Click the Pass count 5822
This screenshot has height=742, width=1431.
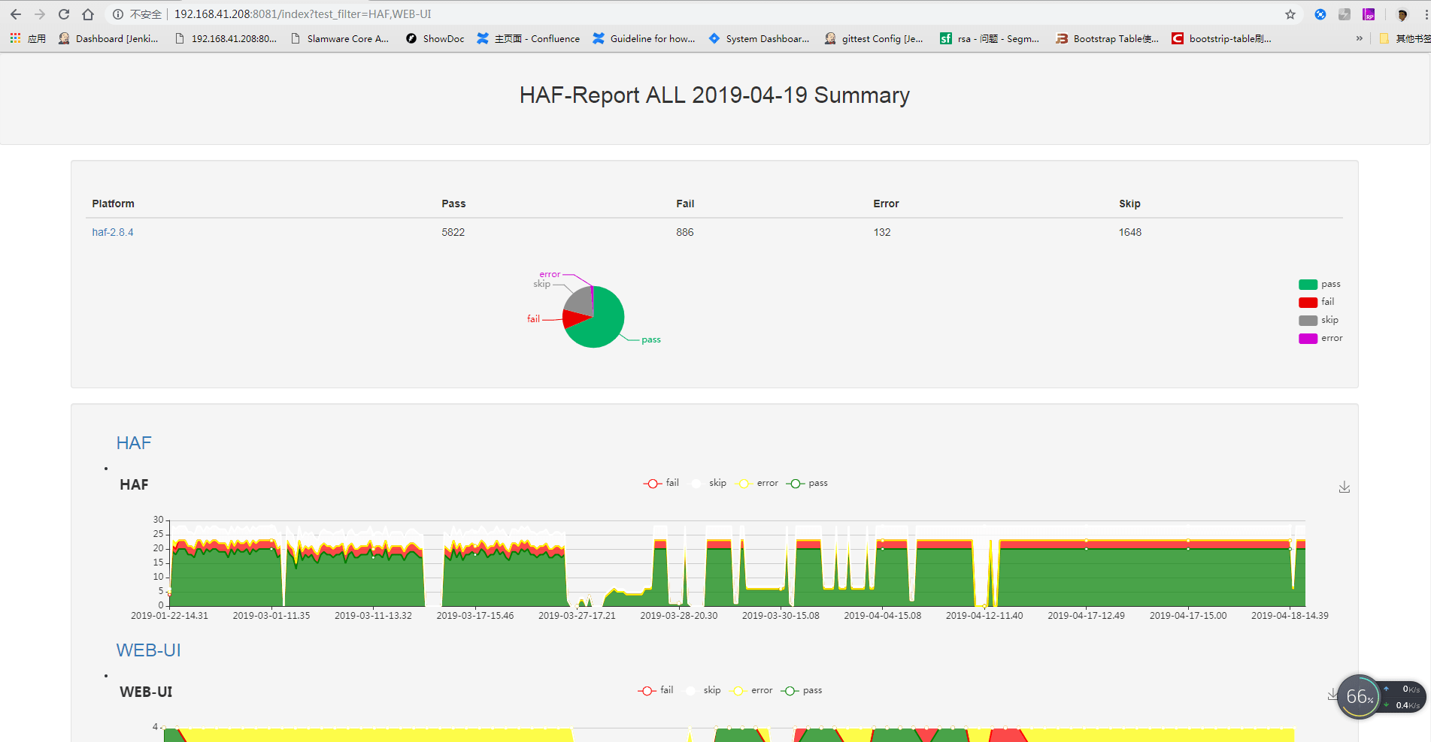453,232
